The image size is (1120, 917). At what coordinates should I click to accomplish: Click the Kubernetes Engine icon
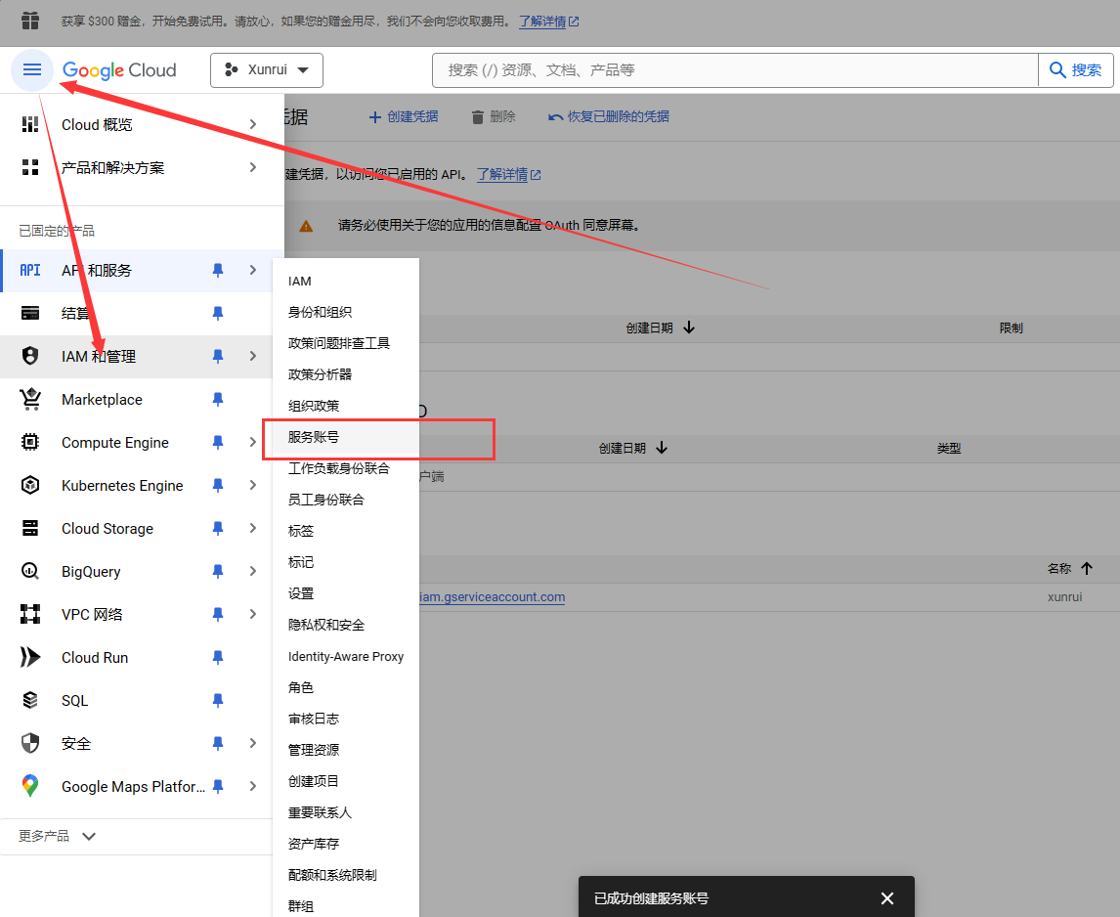(30, 485)
